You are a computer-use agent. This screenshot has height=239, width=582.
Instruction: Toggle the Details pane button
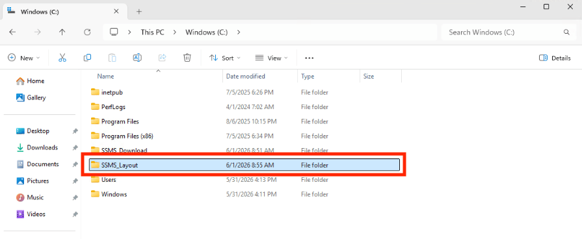pos(555,58)
